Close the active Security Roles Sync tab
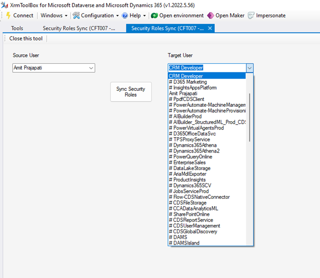This screenshot has height=278, width=320. point(210,28)
